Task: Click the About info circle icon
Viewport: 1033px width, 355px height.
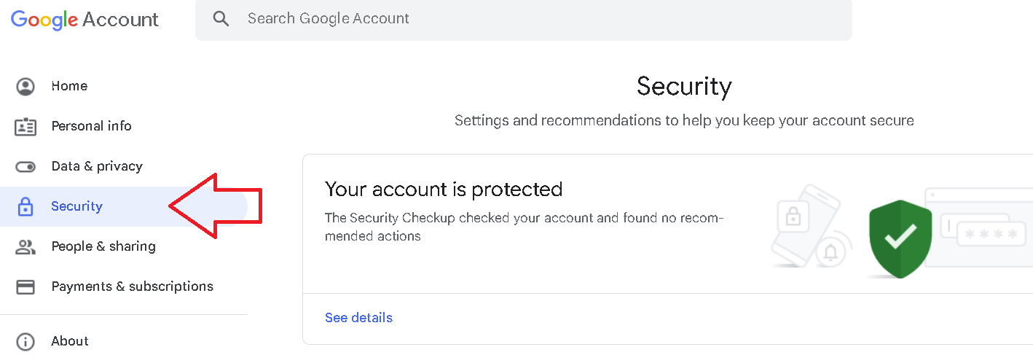Action: click(x=25, y=341)
